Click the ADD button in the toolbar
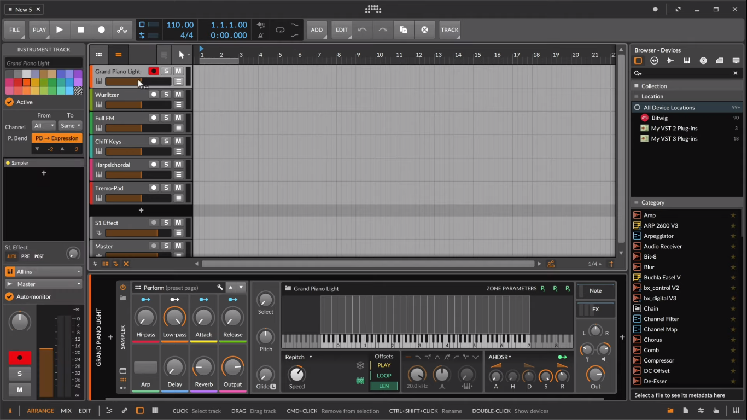 pos(317,30)
